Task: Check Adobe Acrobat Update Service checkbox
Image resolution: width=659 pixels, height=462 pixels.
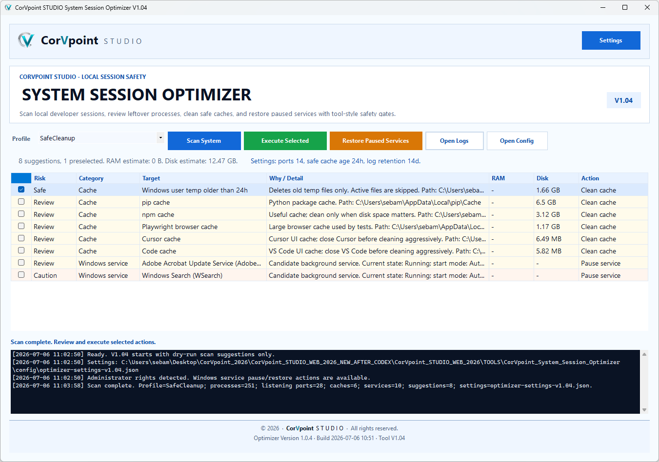Action: click(x=21, y=263)
